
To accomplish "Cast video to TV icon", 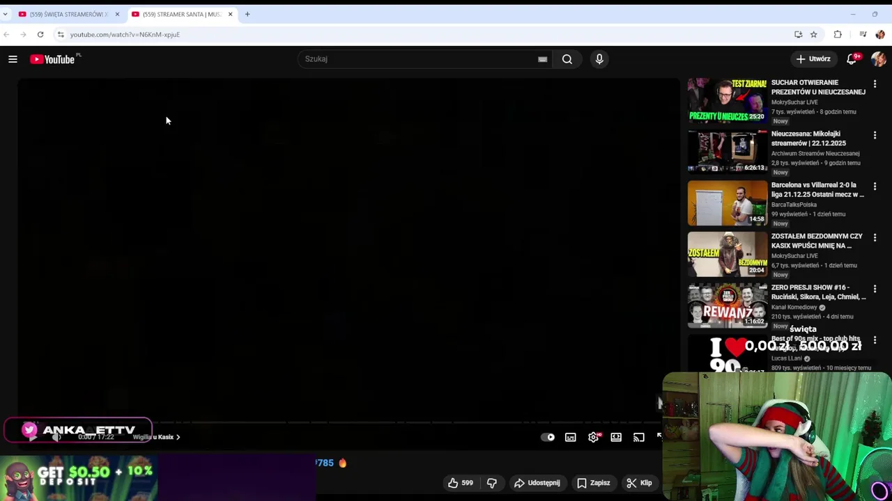I will point(639,437).
